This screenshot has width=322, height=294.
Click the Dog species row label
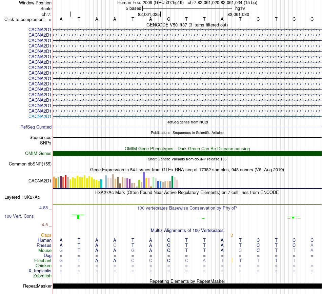click(47, 256)
